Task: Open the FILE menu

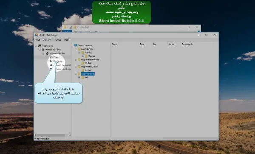Action: (38, 40)
